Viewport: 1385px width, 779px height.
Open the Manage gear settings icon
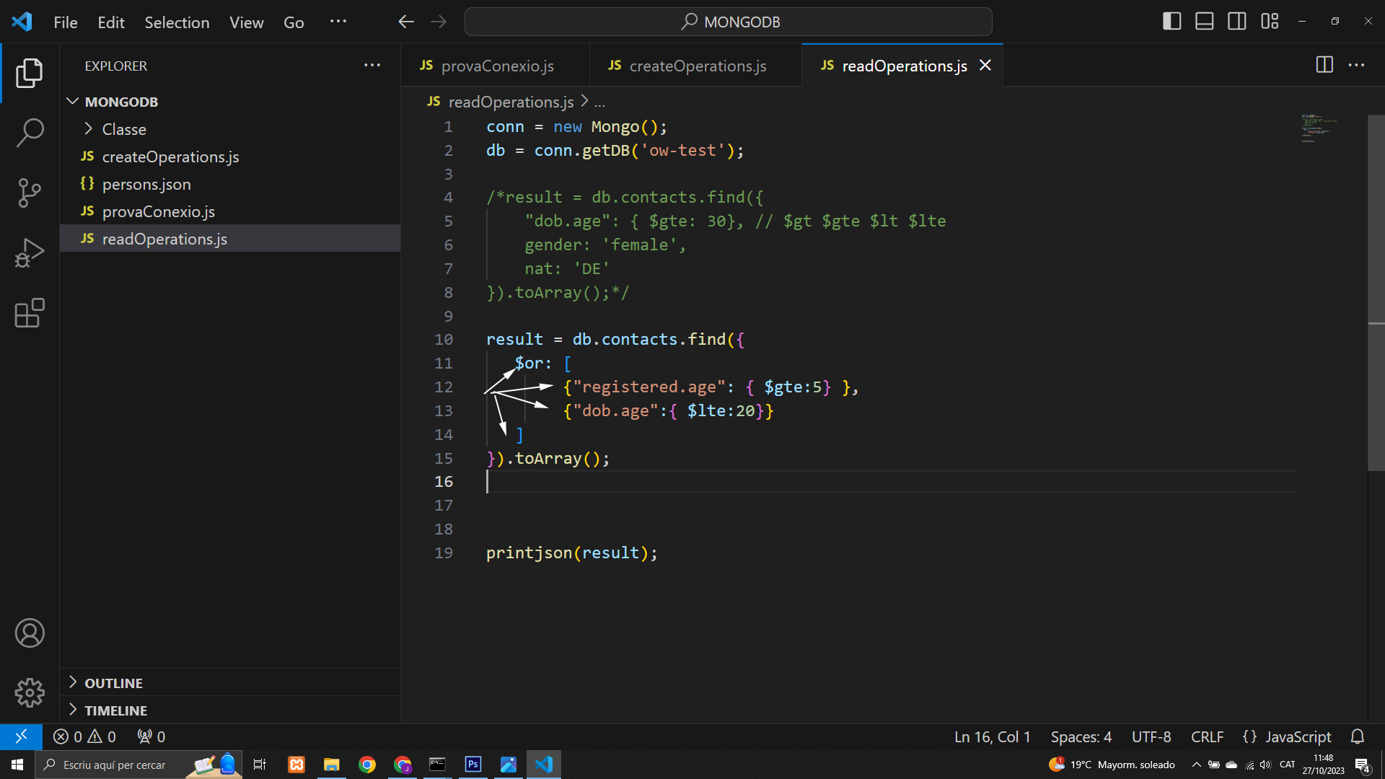[x=30, y=692]
